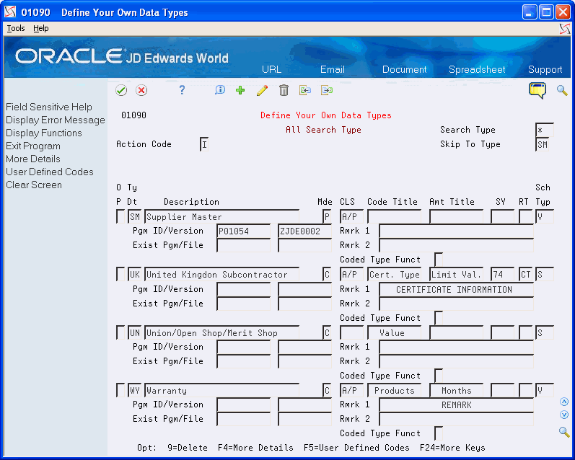Viewport: 575px width, 460px height.
Task: Click the green checkmark OK icon
Action: click(121, 90)
